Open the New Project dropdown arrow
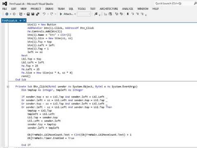197x148 pixels. 25,14
